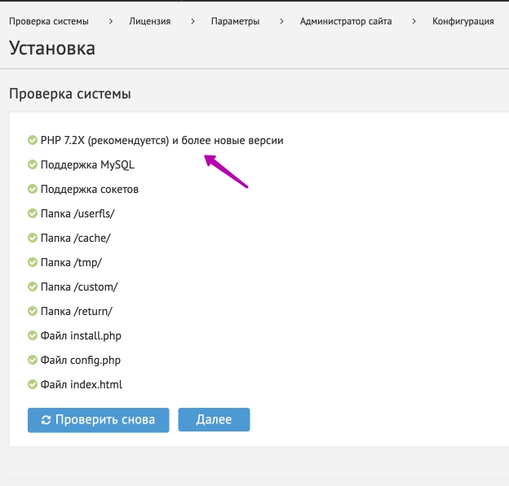Click the check icon next to Поддержка MySQL

click(x=33, y=165)
